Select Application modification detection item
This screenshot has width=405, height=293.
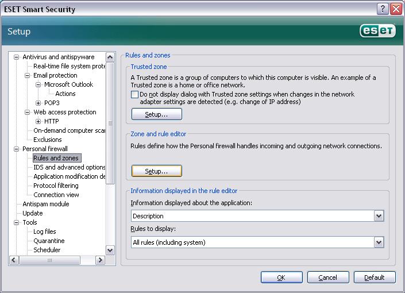point(69,176)
